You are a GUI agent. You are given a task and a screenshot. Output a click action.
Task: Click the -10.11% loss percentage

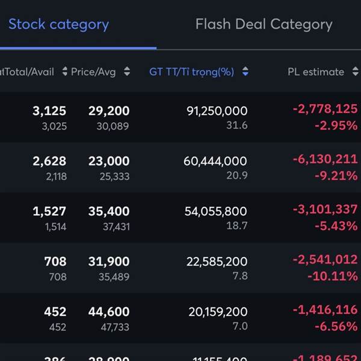[332, 277]
